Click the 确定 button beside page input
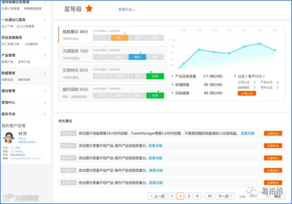 coord(278,196)
